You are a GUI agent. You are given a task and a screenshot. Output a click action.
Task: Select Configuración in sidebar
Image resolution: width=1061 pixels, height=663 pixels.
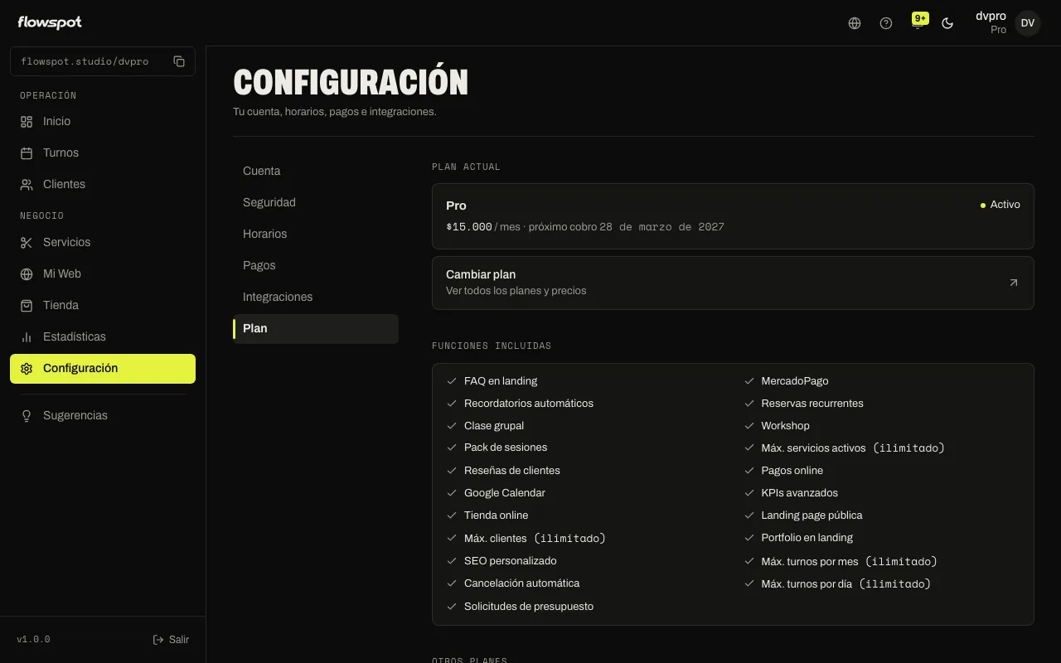click(x=103, y=369)
